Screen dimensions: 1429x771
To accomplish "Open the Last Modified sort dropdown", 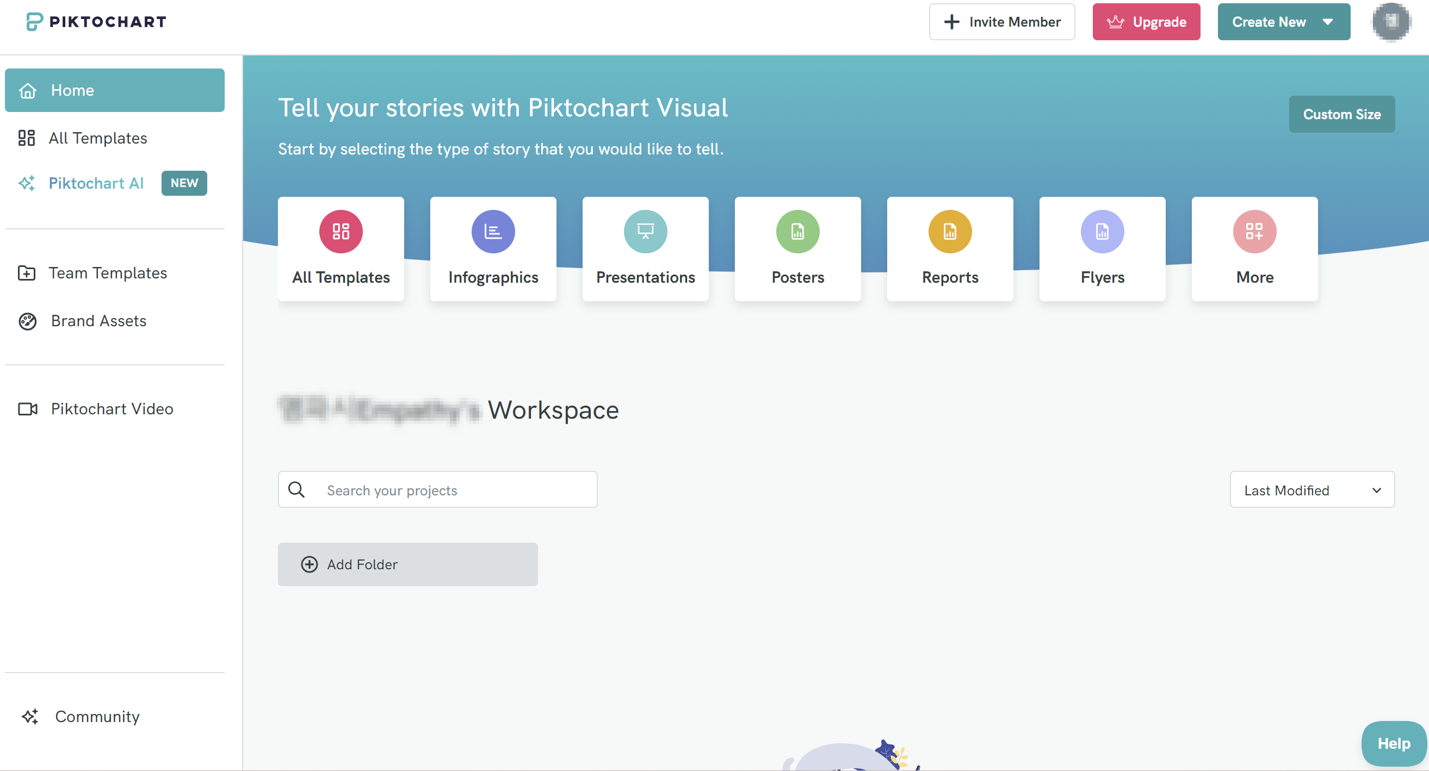I will (x=1312, y=490).
